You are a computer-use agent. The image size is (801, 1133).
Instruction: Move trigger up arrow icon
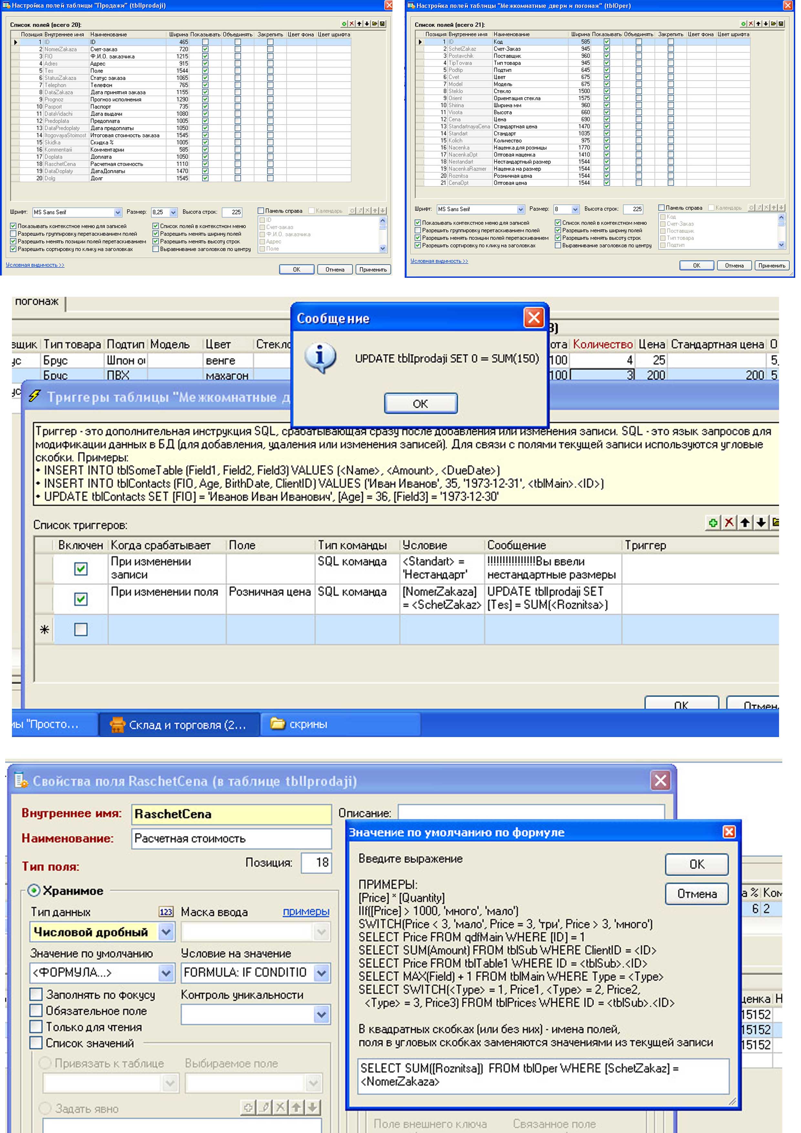745,523
